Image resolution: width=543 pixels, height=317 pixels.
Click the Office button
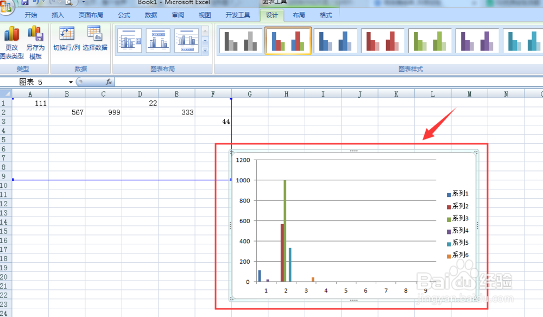[x=5, y=7]
